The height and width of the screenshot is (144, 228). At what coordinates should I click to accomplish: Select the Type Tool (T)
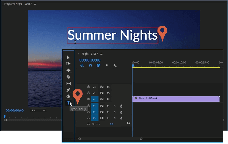tap(68, 103)
